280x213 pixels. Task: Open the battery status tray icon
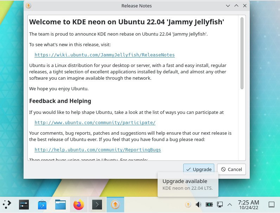(209, 204)
